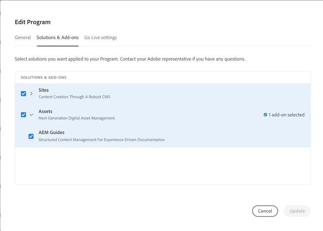Viewport: 323px width, 231px height.
Task: Click "Content Creation Through A Robust CMS" description
Action: (74, 97)
